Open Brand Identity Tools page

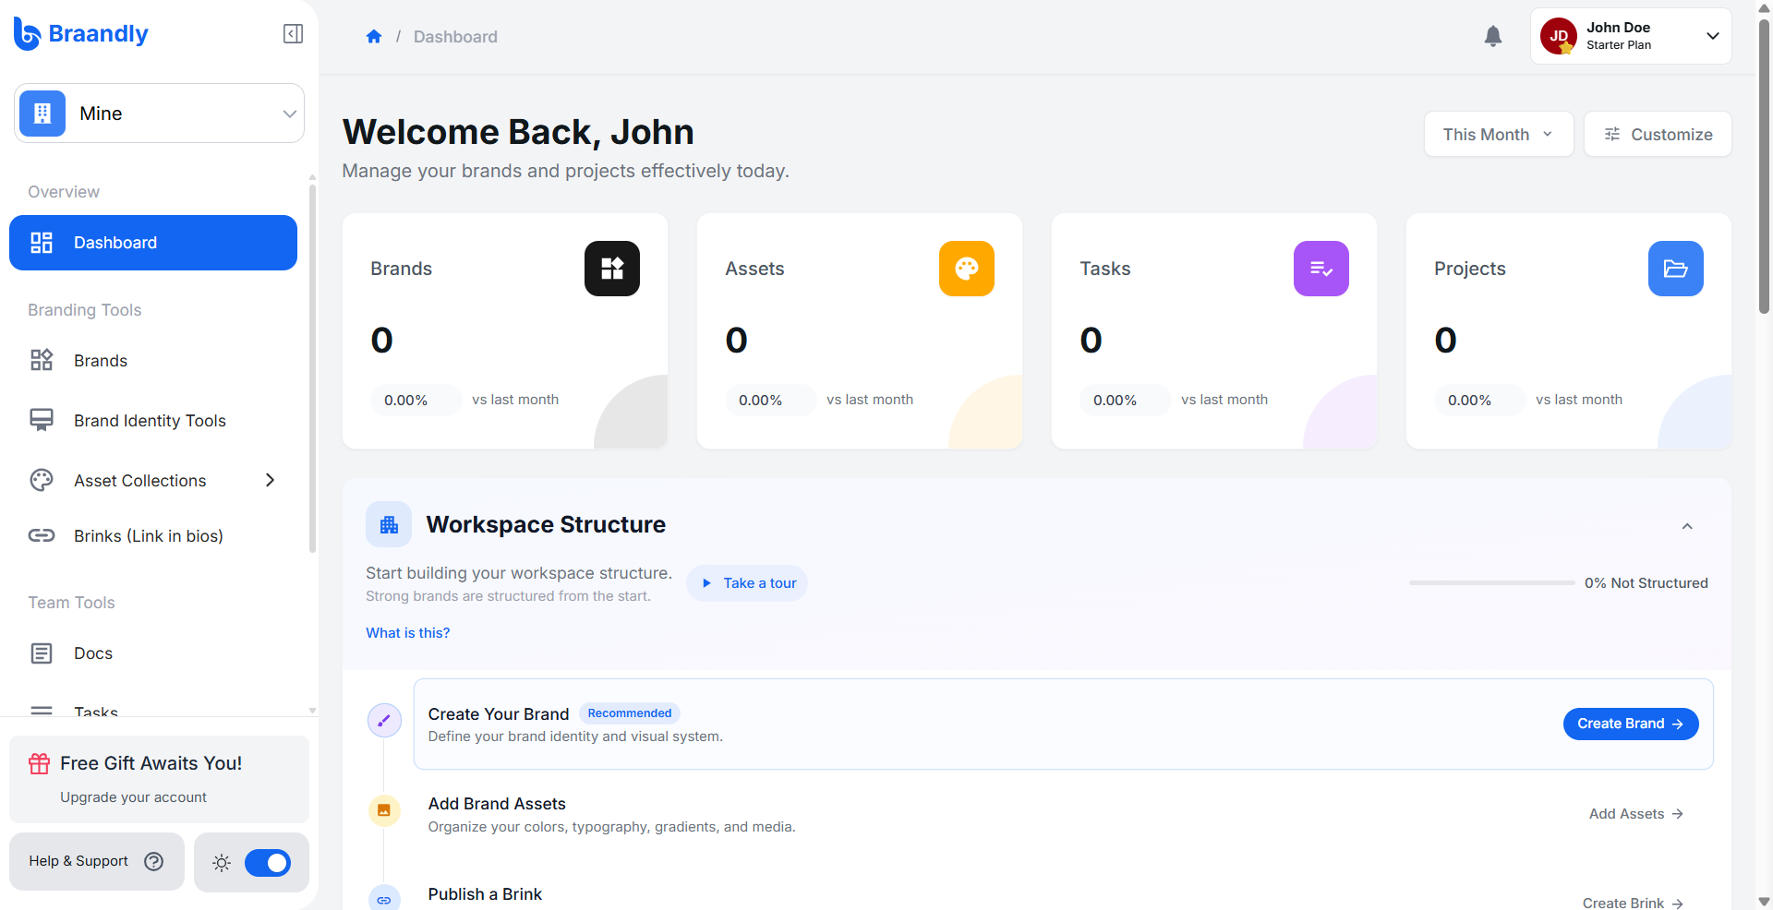(153, 420)
